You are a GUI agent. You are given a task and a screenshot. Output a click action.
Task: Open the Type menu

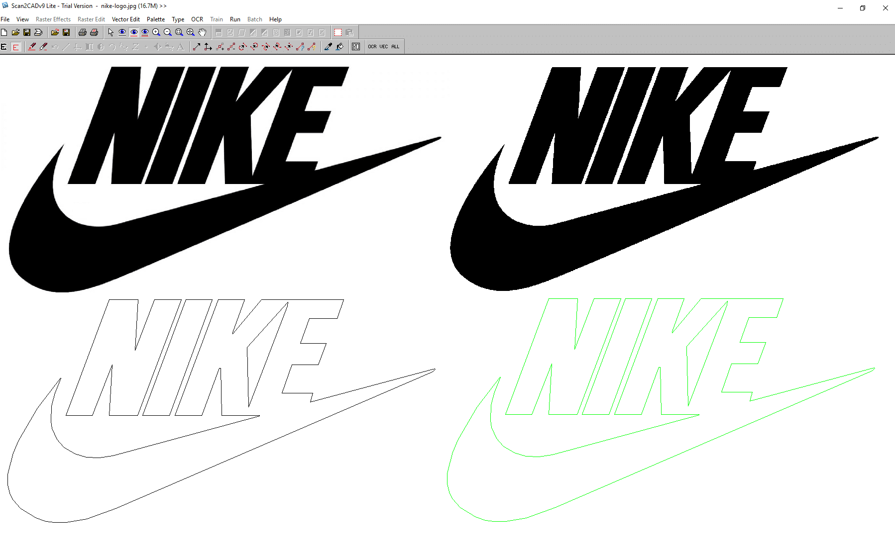pyautogui.click(x=178, y=19)
